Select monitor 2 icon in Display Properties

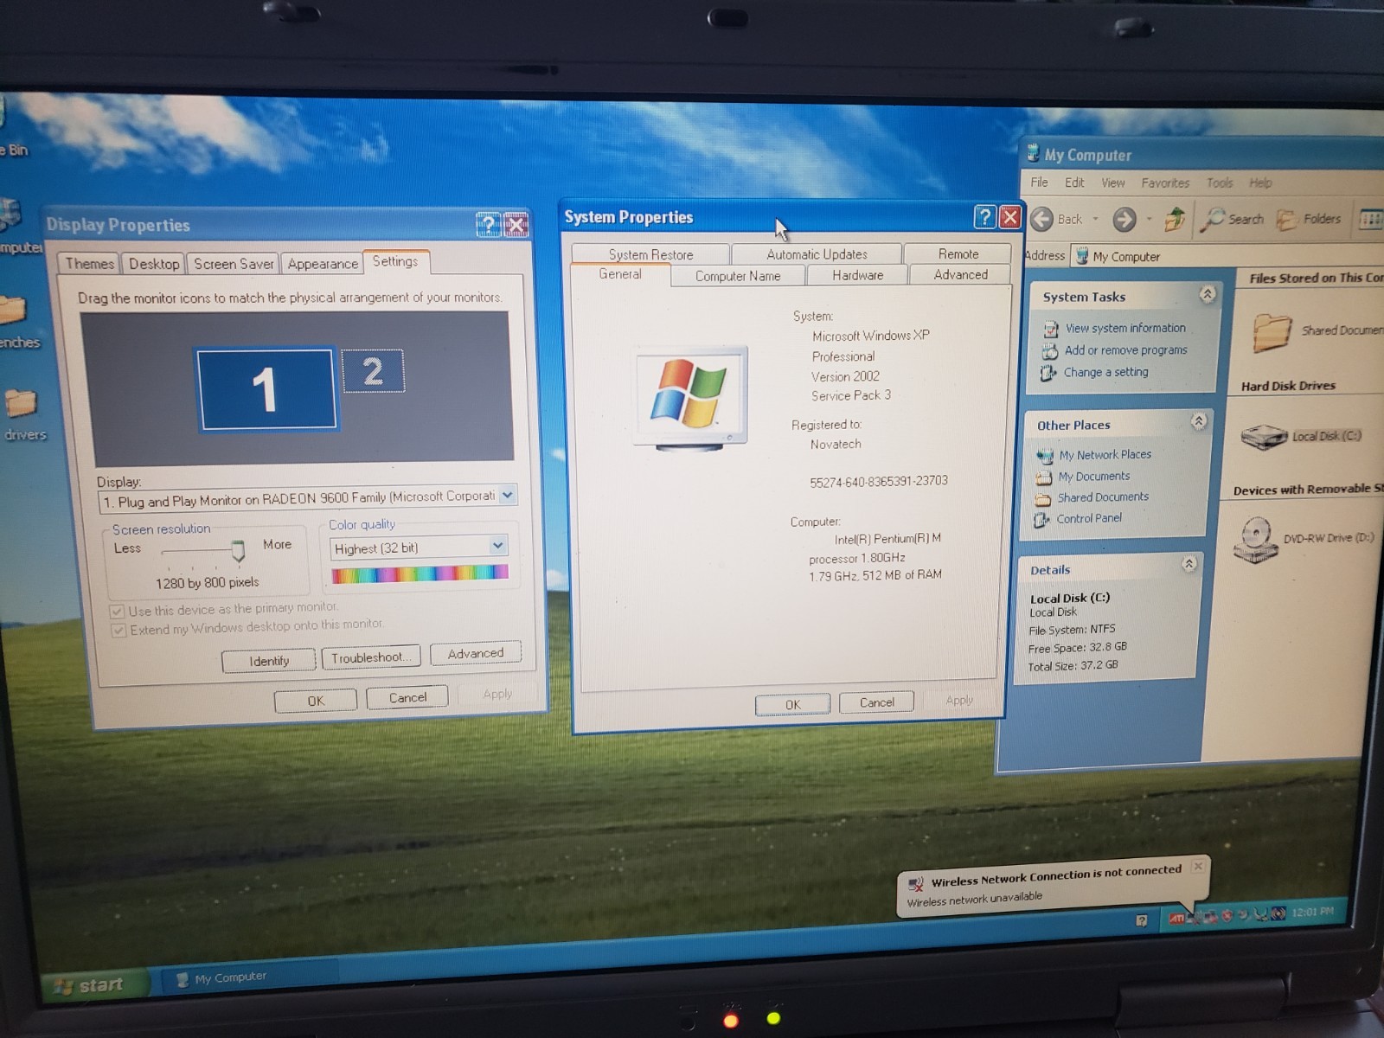click(x=373, y=371)
